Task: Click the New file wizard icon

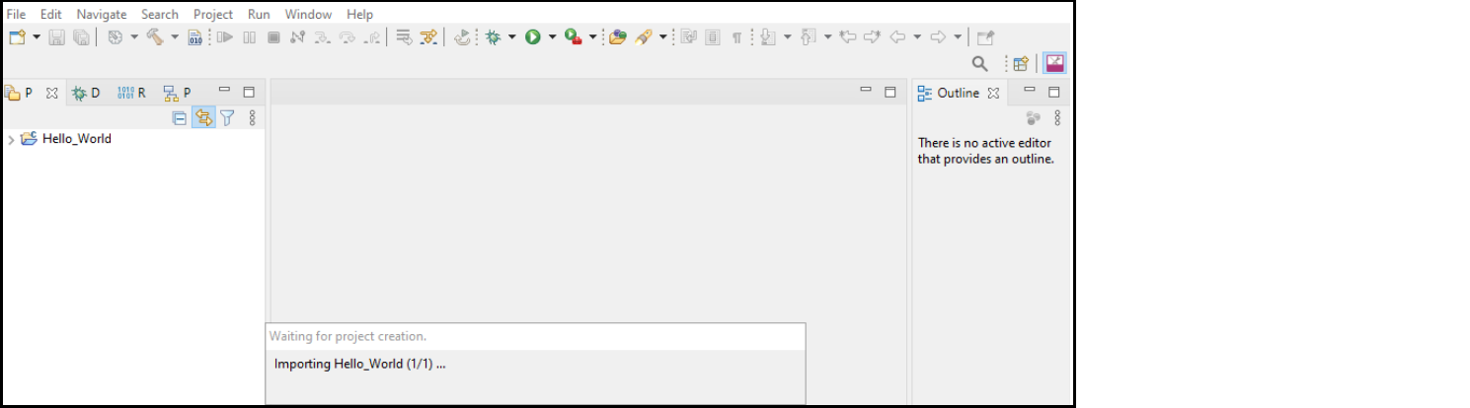Action: click(17, 37)
